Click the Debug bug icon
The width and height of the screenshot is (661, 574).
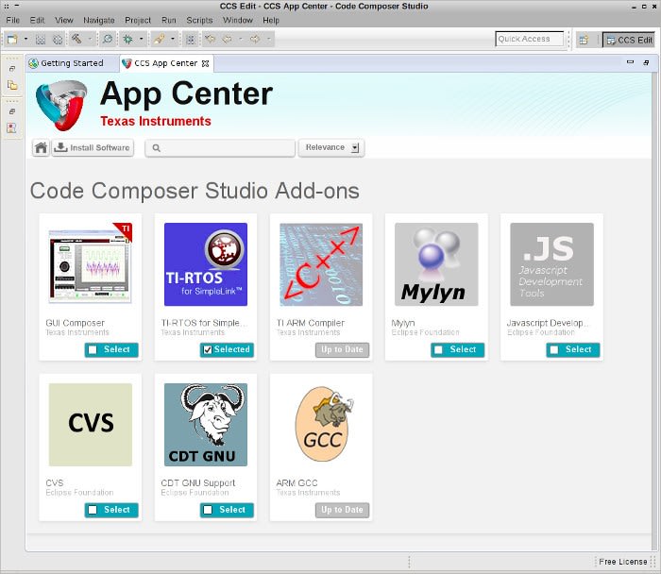coord(127,40)
